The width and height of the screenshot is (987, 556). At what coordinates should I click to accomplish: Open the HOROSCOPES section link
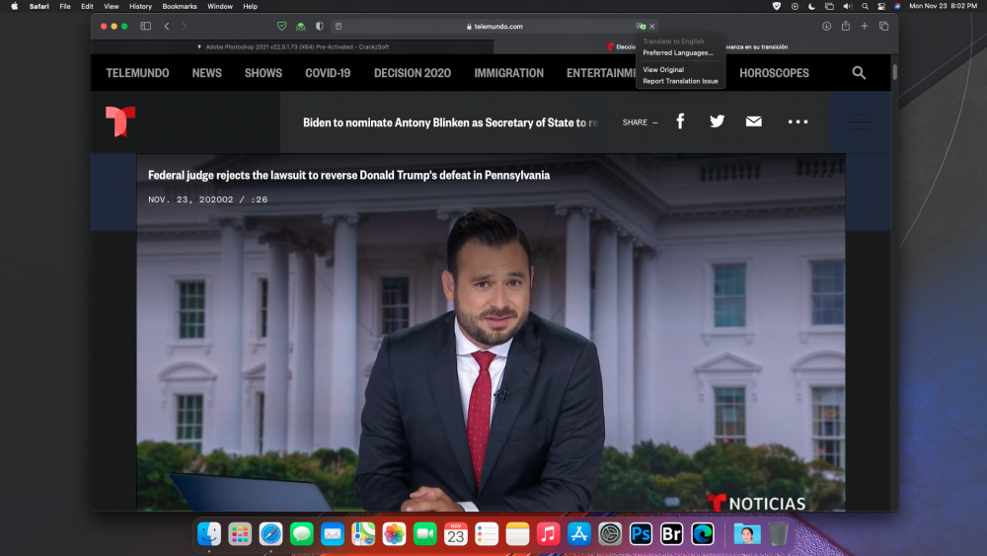coord(774,73)
